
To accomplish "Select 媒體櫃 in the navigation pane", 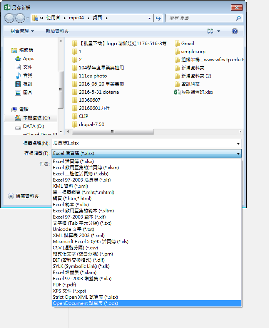I will (22, 50).
